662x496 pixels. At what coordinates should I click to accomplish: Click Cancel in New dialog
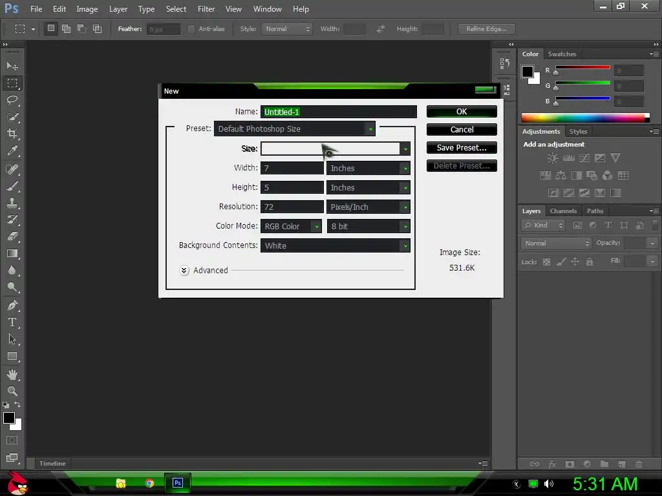tap(462, 129)
